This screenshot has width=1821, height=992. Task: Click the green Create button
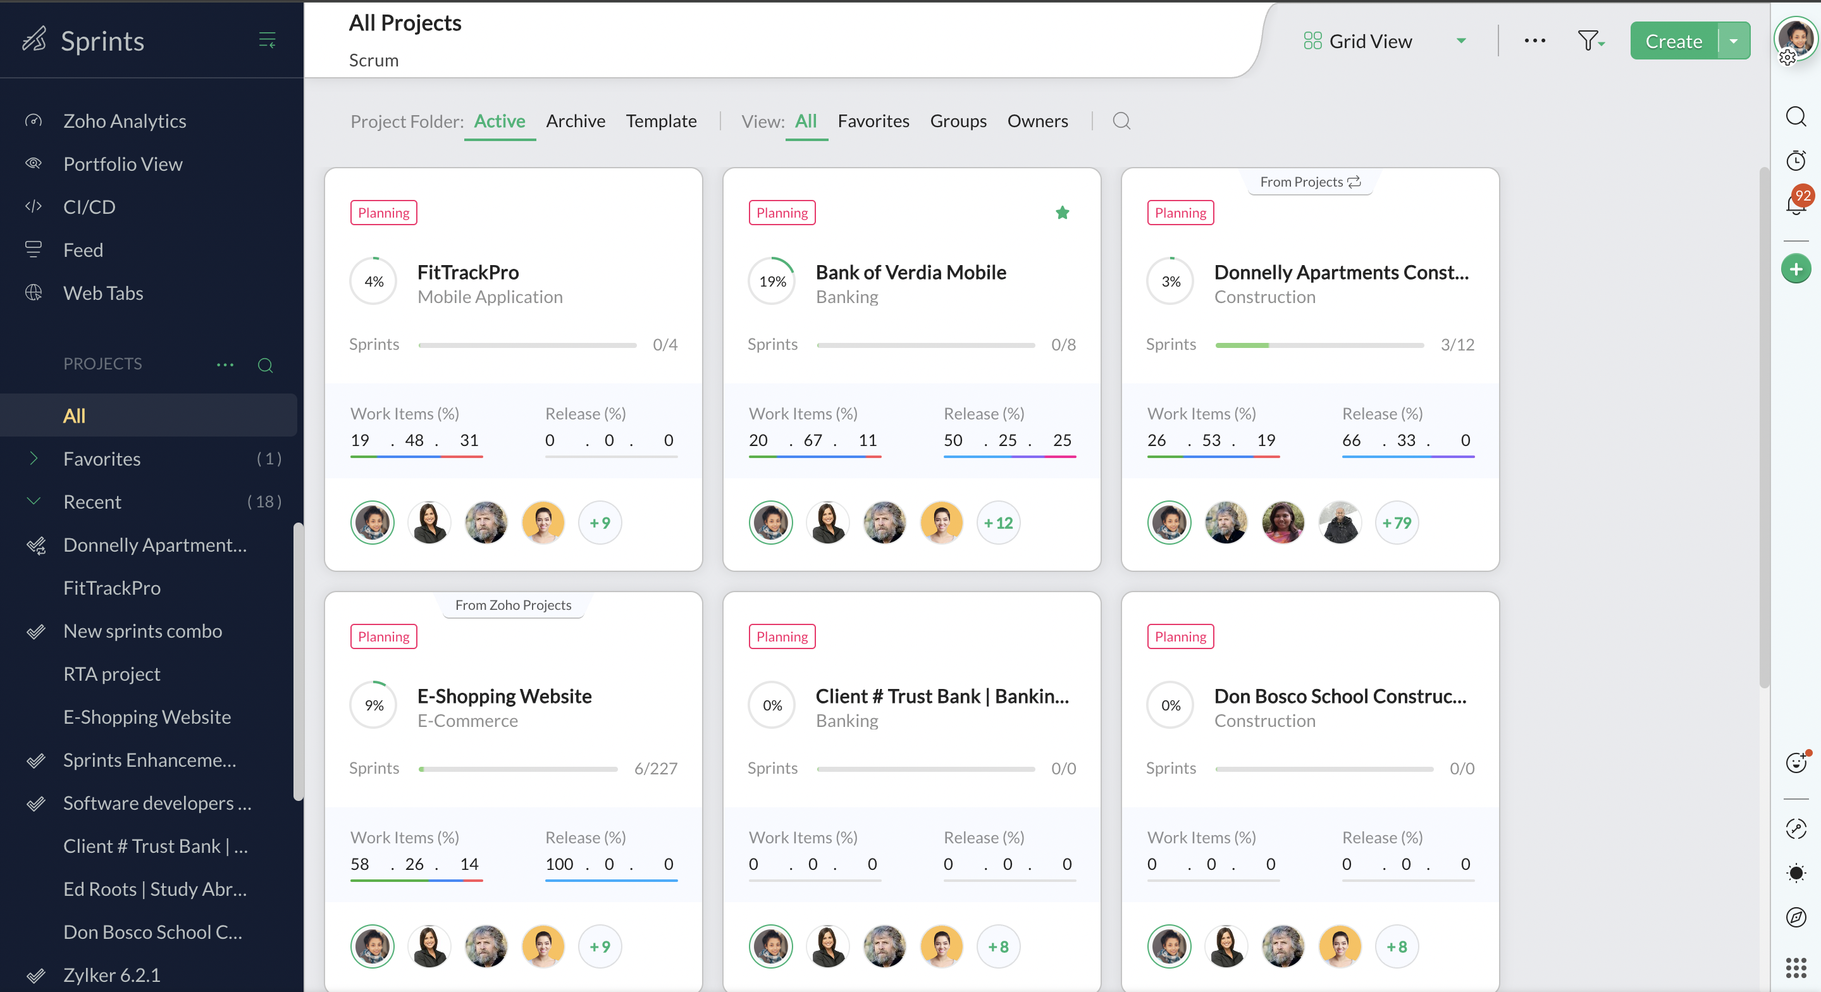pos(1673,41)
